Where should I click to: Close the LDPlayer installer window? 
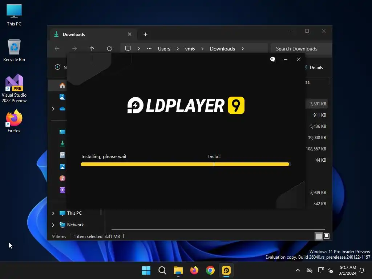pyautogui.click(x=299, y=59)
